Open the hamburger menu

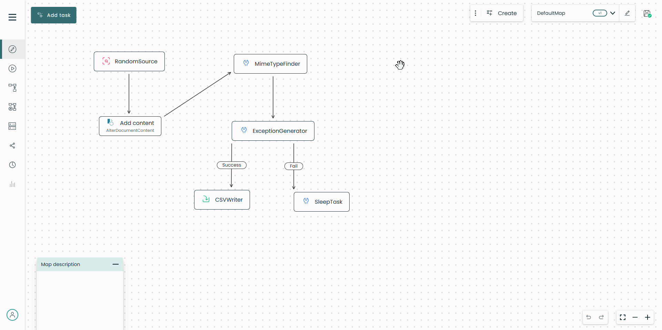[12, 17]
